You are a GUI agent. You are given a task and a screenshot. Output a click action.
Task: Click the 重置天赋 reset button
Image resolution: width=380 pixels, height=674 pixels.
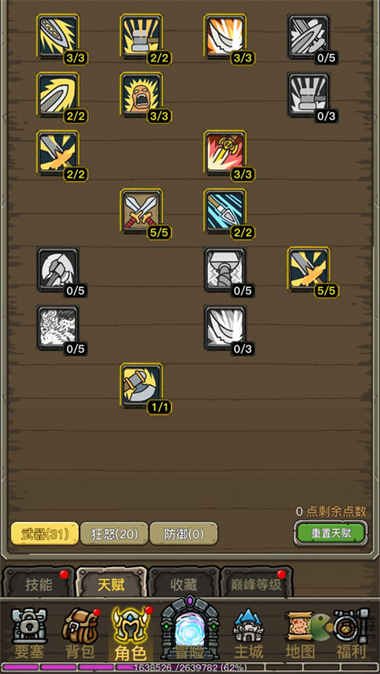[331, 534]
